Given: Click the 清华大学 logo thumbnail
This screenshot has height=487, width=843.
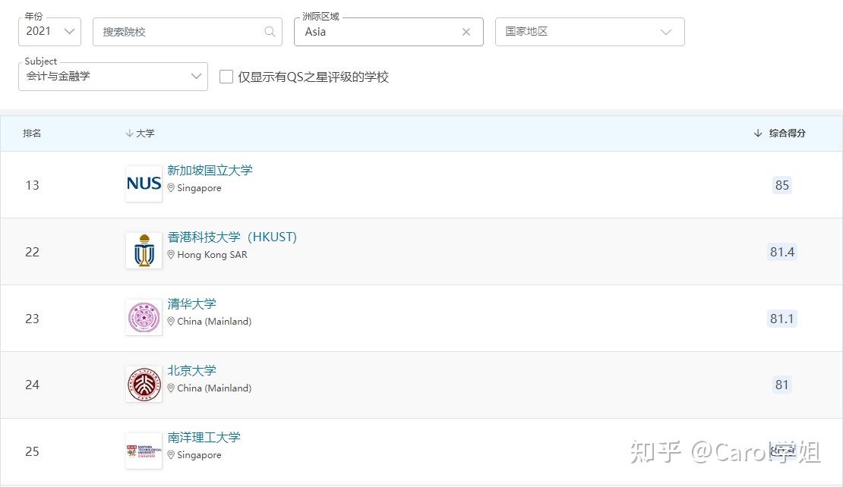Looking at the screenshot, I should click(144, 317).
